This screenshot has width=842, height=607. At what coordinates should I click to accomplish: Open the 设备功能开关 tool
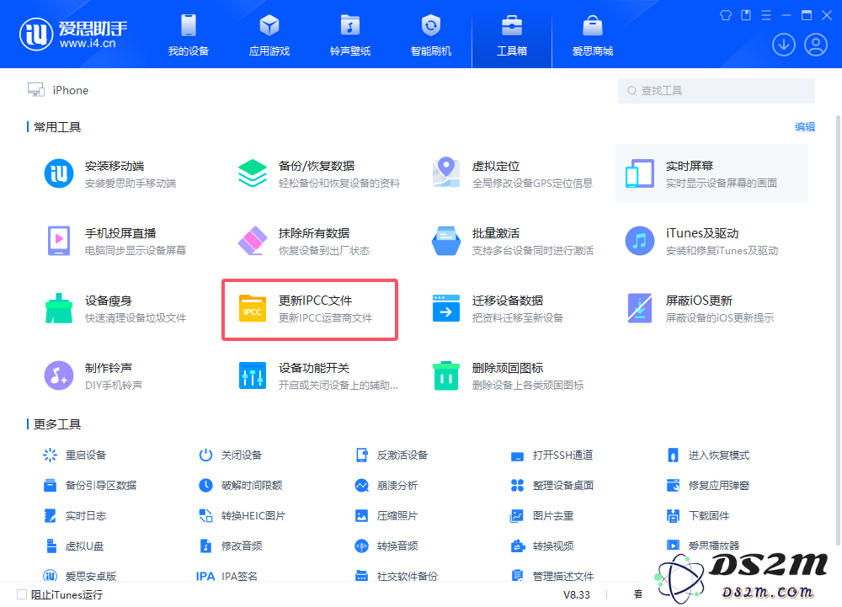[x=318, y=375]
